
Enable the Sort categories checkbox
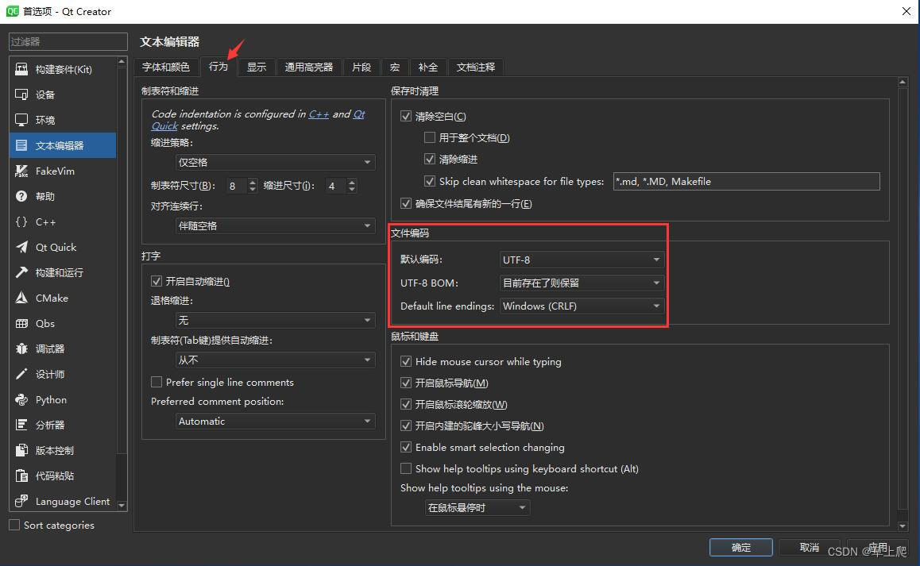[14, 525]
